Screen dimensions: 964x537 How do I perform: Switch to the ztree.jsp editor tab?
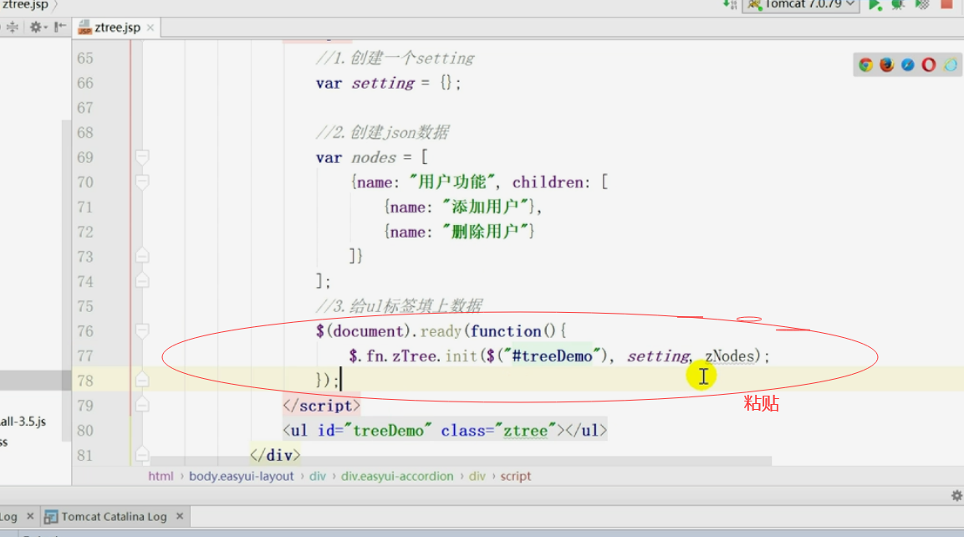click(x=117, y=28)
